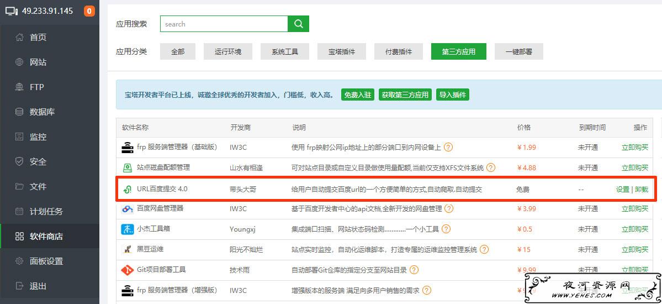
Task: Click the 小杰工具箱 app icon
Action: [127, 229]
